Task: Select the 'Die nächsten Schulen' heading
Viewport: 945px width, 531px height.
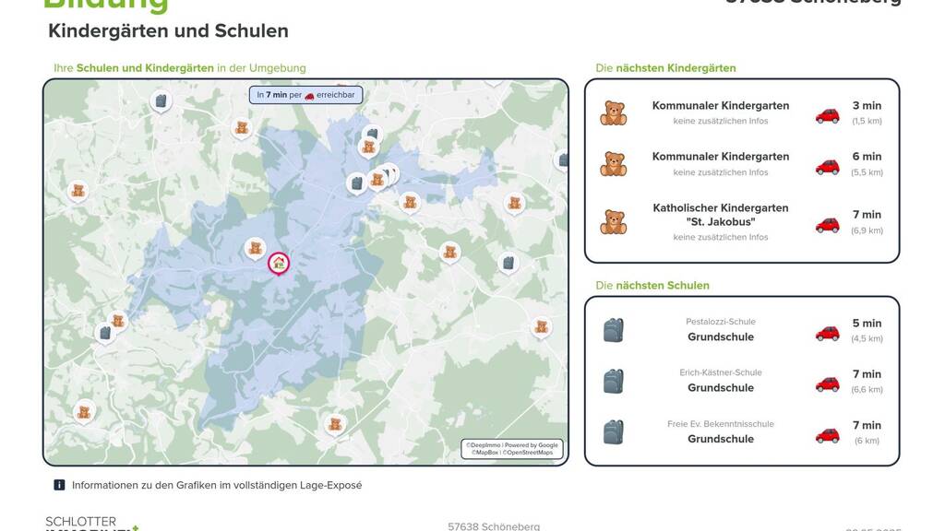Action: (652, 286)
